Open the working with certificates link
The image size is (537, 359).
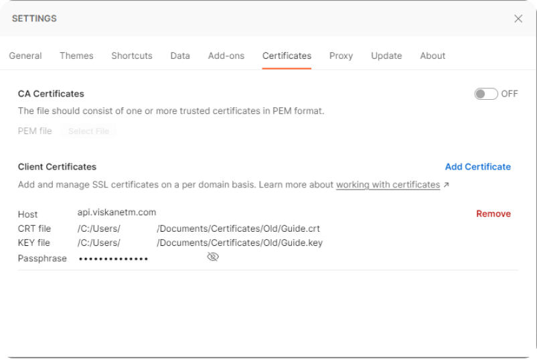pos(388,185)
